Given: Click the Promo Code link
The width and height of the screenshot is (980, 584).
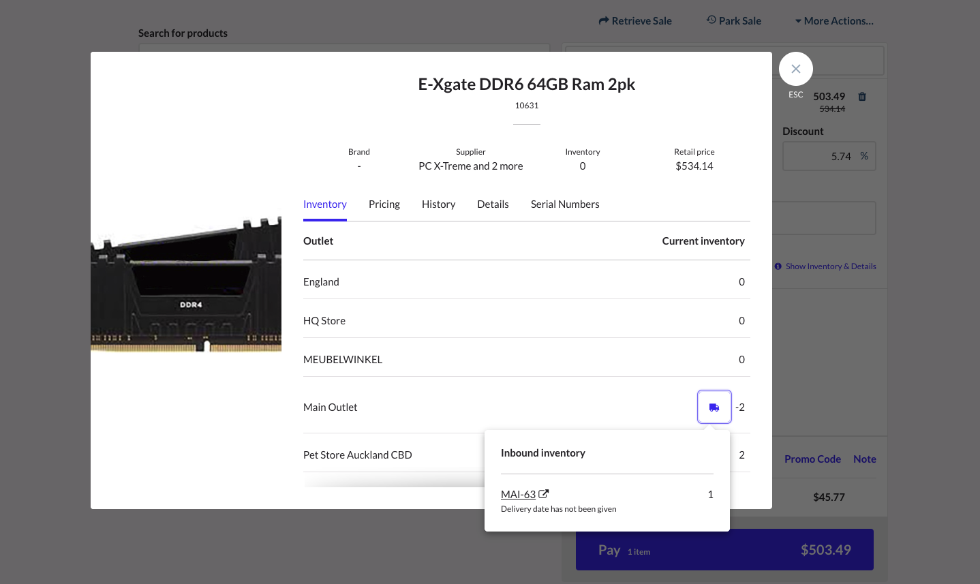Looking at the screenshot, I should pyautogui.click(x=812, y=459).
